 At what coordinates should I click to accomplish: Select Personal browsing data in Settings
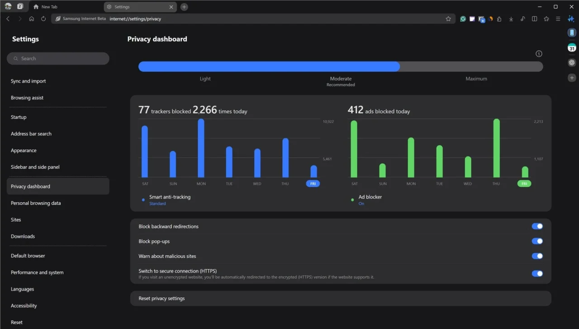[x=35, y=203]
